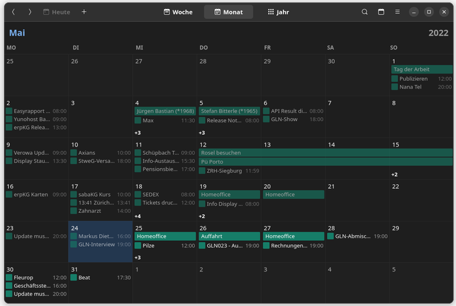Image resolution: width=456 pixels, height=306 pixels.
Task: Jump to today with Heute button
Action: click(57, 12)
